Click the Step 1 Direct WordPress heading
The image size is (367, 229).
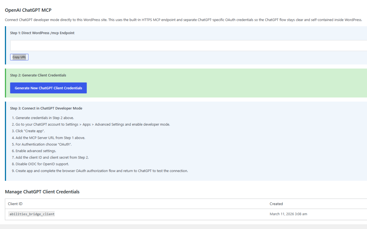tap(42, 33)
